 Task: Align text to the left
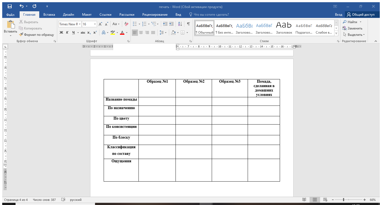135,33
